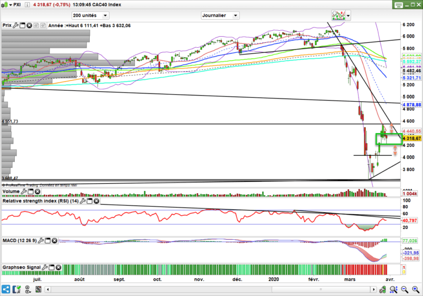This screenshot has height=296, width=423.
Task: Click the green highlighted rectangle on chart
Action: click(x=389, y=139)
